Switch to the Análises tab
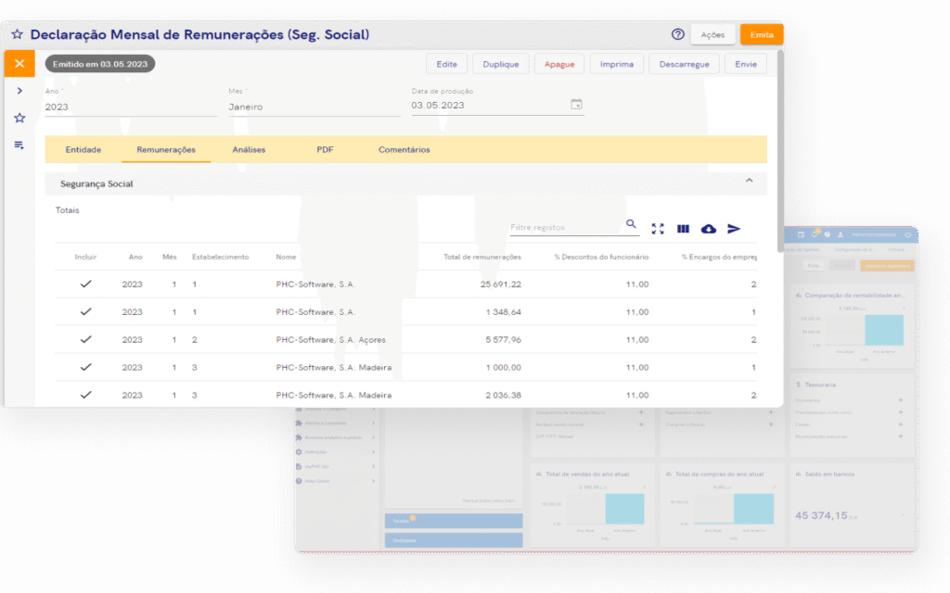 pos(249,149)
